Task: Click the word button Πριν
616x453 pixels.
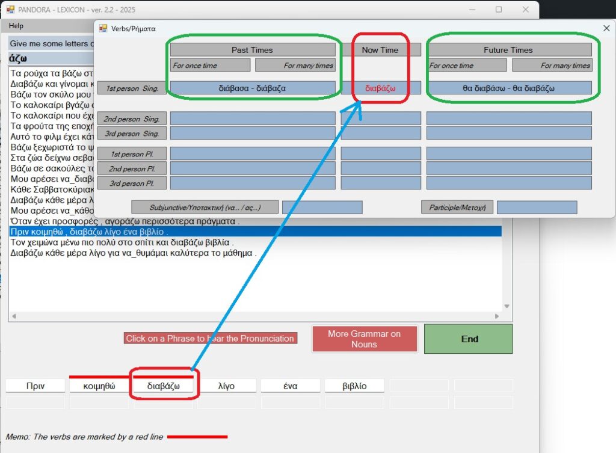Action: [x=35, y=386]
